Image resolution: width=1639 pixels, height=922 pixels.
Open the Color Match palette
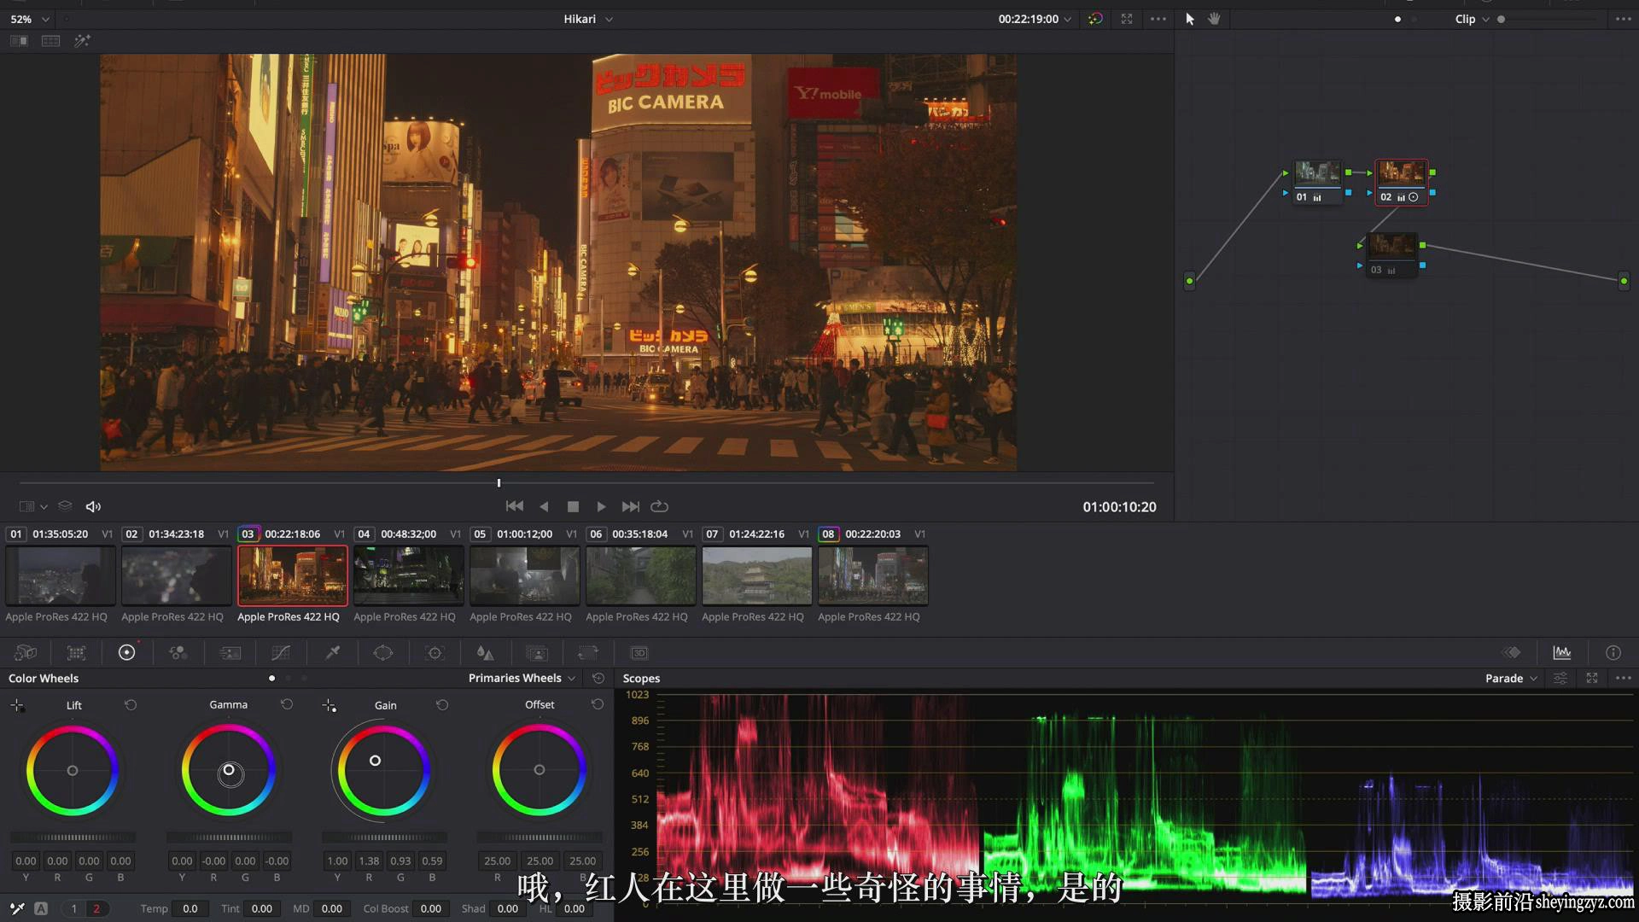click(77, 653)
